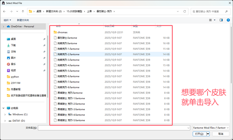Expand the Windows (C:) drive node
Screen dimensions: 233x140
(5, 114)
